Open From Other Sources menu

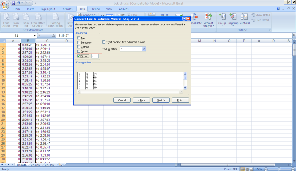(38, 20)
